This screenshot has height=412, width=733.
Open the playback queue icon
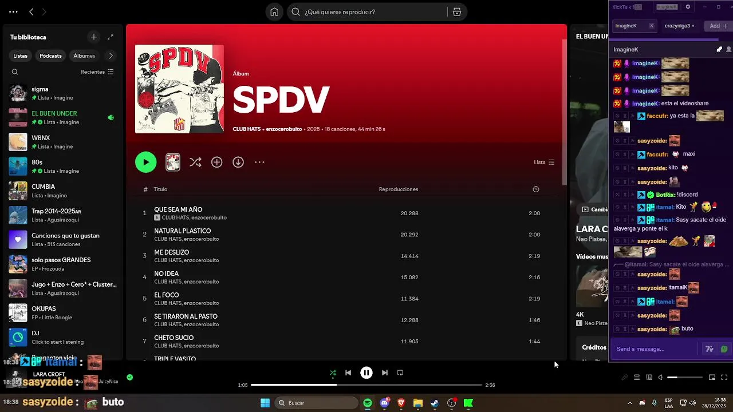click(637, 377)
